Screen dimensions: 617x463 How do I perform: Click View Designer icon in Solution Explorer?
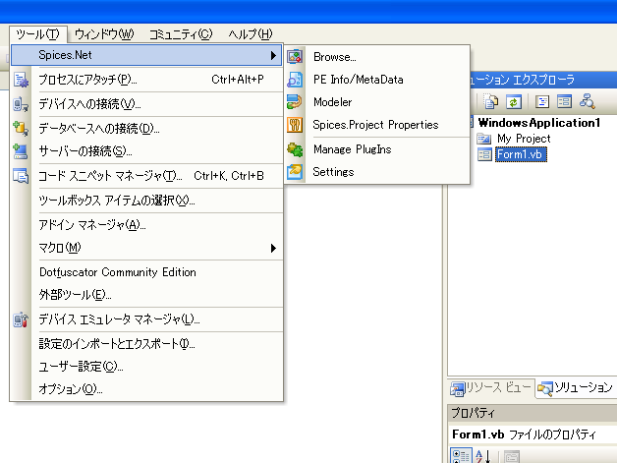pyautogui.click(x=564, y=101)
